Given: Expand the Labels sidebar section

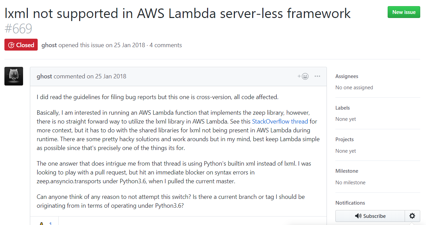Looking at the screenshot, I should [x=342, y=108].
